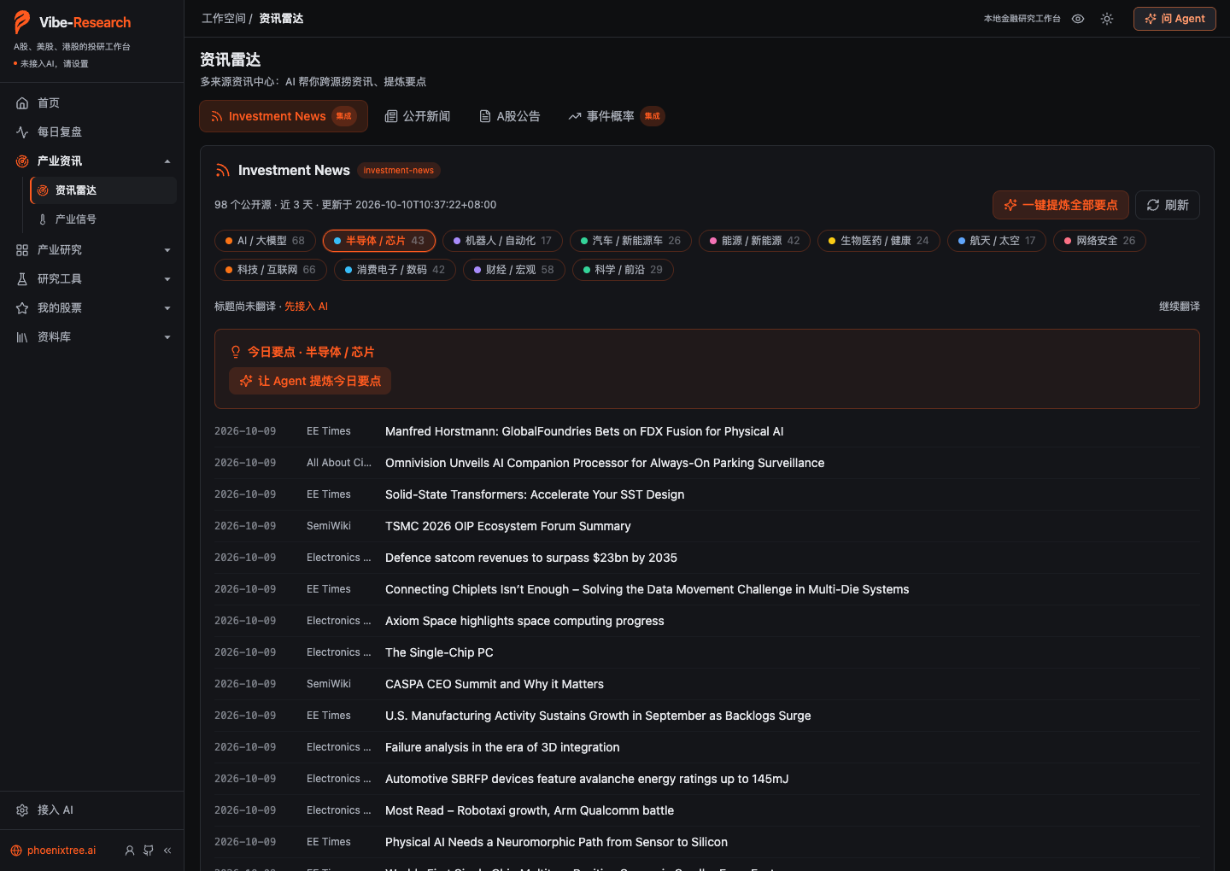Open 'The Single-Chip PC' article
This screenshot has width=1230, height=871.
point(439,653)
